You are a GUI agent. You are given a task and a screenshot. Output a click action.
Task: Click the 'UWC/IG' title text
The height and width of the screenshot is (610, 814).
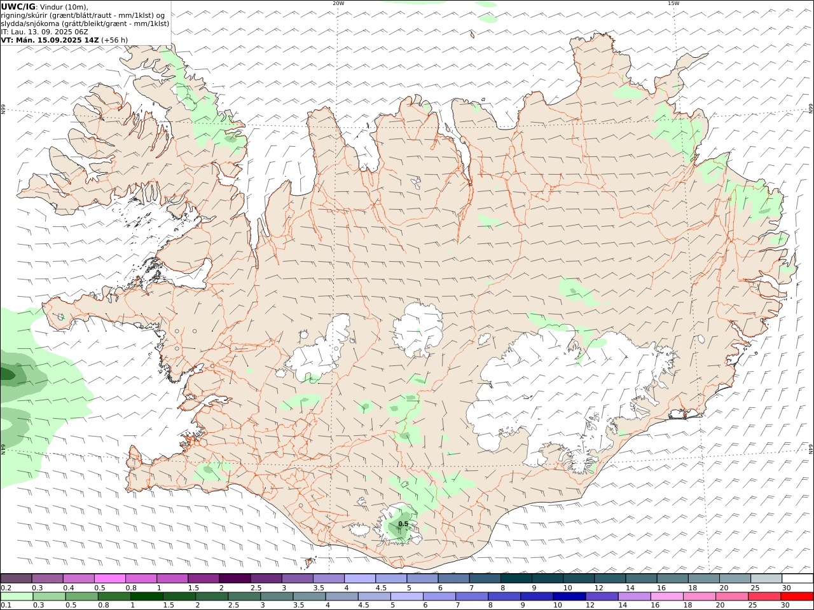point(18,7)
